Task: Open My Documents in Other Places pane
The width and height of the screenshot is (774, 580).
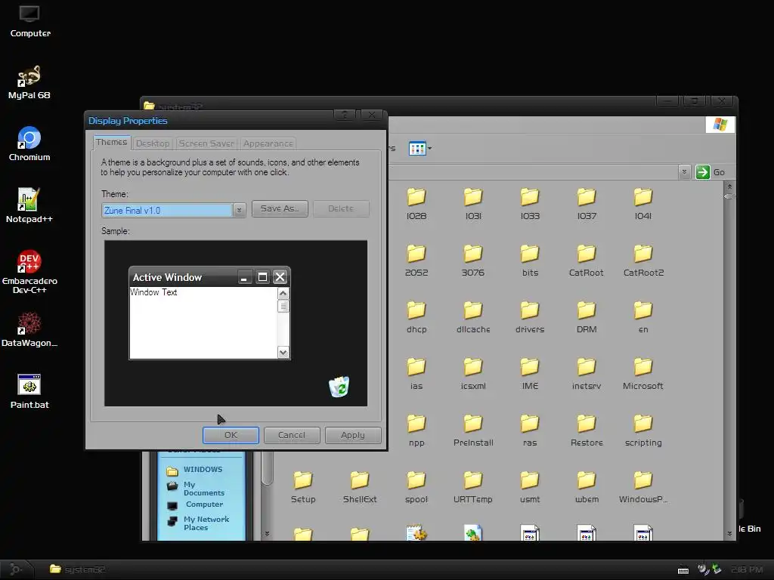Action: coord(196,489)
